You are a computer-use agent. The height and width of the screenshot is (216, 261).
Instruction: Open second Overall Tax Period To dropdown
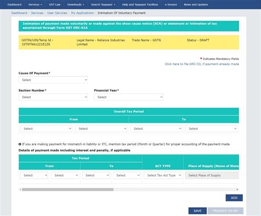point(211,129)
